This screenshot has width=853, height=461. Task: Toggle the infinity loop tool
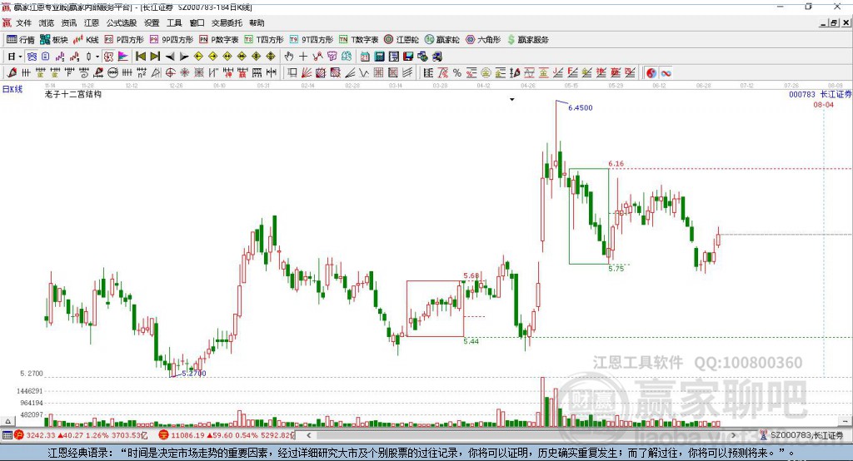click(x=666, y=73)
